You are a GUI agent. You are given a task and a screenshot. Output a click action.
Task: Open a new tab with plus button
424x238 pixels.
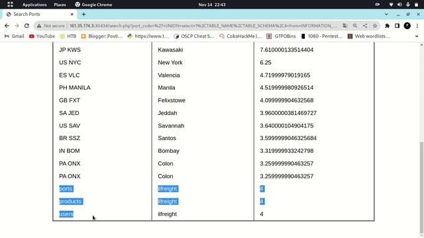(x=84, y=15)
